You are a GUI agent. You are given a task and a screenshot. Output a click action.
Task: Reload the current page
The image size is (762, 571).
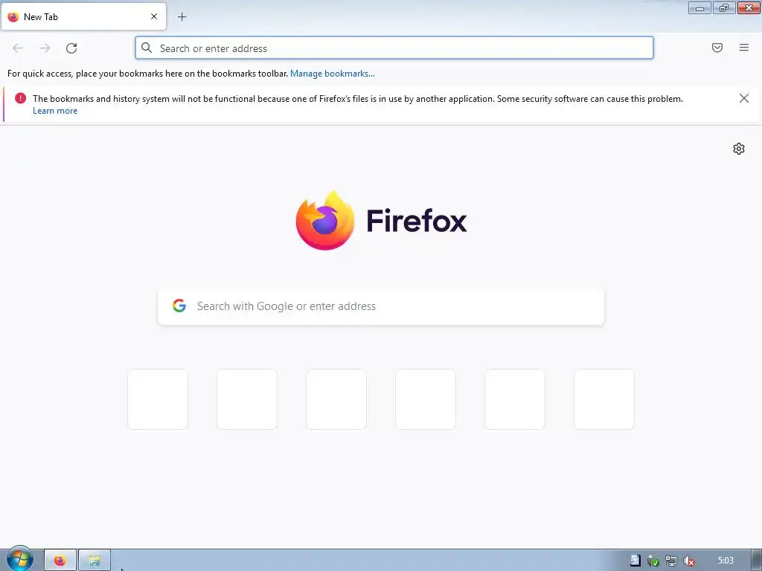tap(71, 48)
